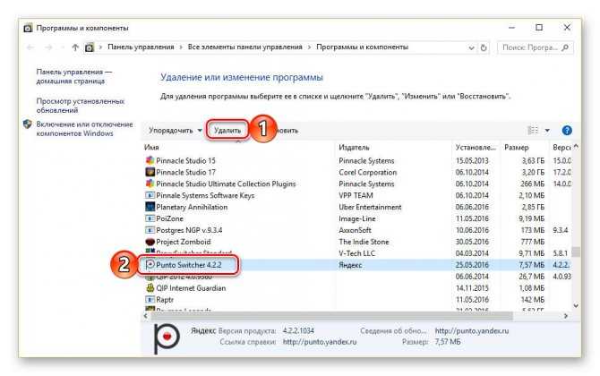Click Pinnacle Studio Ultimate Collection Plugins icon
The width and height of the screenshot is (600, 376).
click(150, 184)
